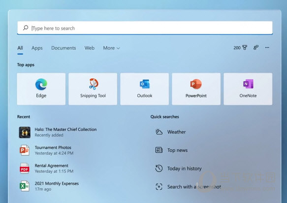Click the magnifier search icon

pos(26,28)
